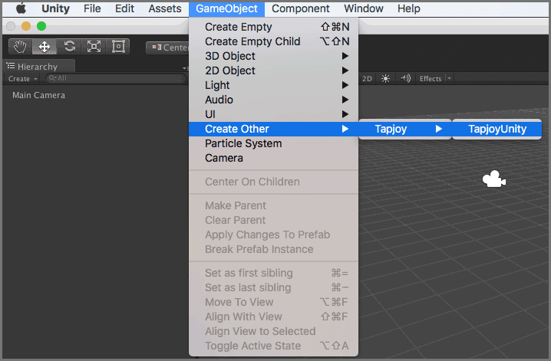Open the Unity application menu
This screenshot has width=551, height=361.
click(55, 8)
